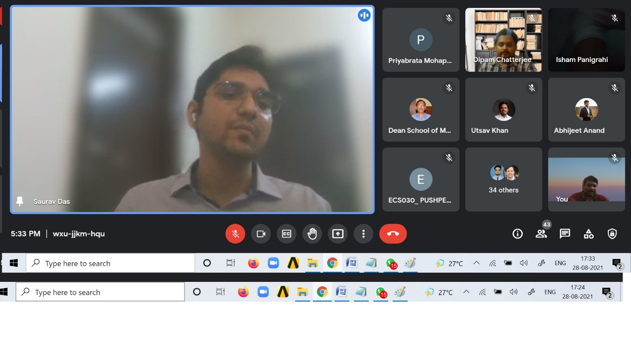The height and width of the screenshot is (354, 631).
Task: Toggle closed captions on
Action: (286, 234)
